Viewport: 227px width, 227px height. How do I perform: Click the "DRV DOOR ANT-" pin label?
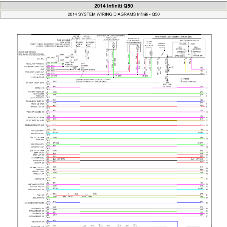(38, 134)
